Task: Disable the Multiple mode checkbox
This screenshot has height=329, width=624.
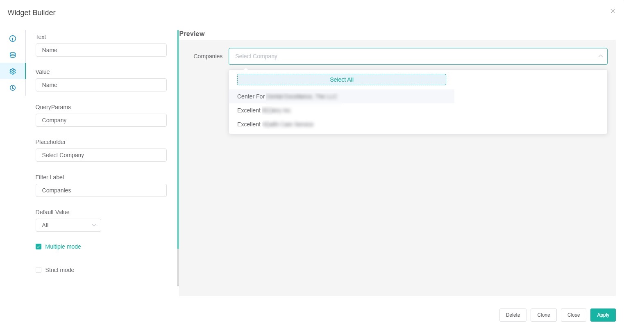Action: [39, 247]
